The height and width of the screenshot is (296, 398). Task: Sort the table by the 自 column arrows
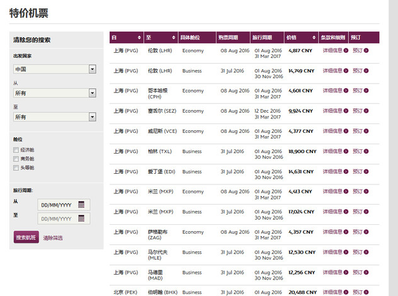(x=139, y=37)
